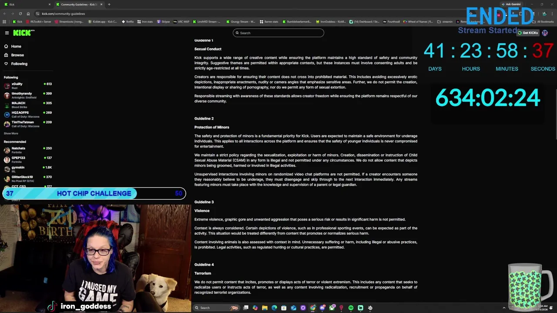The width and height of the screenshot is (557, 313).
Task: Open MAJACH channel avatar
Action: (7, 105)
